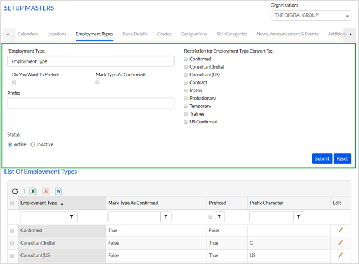This screenshot has width=359, height=264.
Task: Export list to PDF
Action: tap(46, 191)
